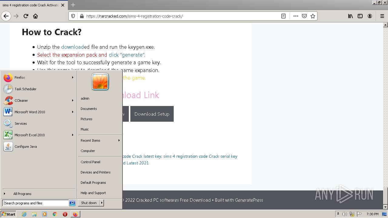Open volume control in system tray
The height and width of the screenshot is (218, 388).
coord(345,214)
